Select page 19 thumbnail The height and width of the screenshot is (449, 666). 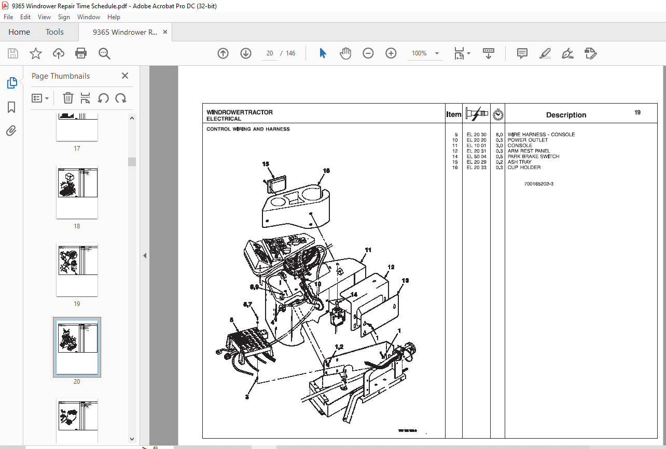coord(77,270)
